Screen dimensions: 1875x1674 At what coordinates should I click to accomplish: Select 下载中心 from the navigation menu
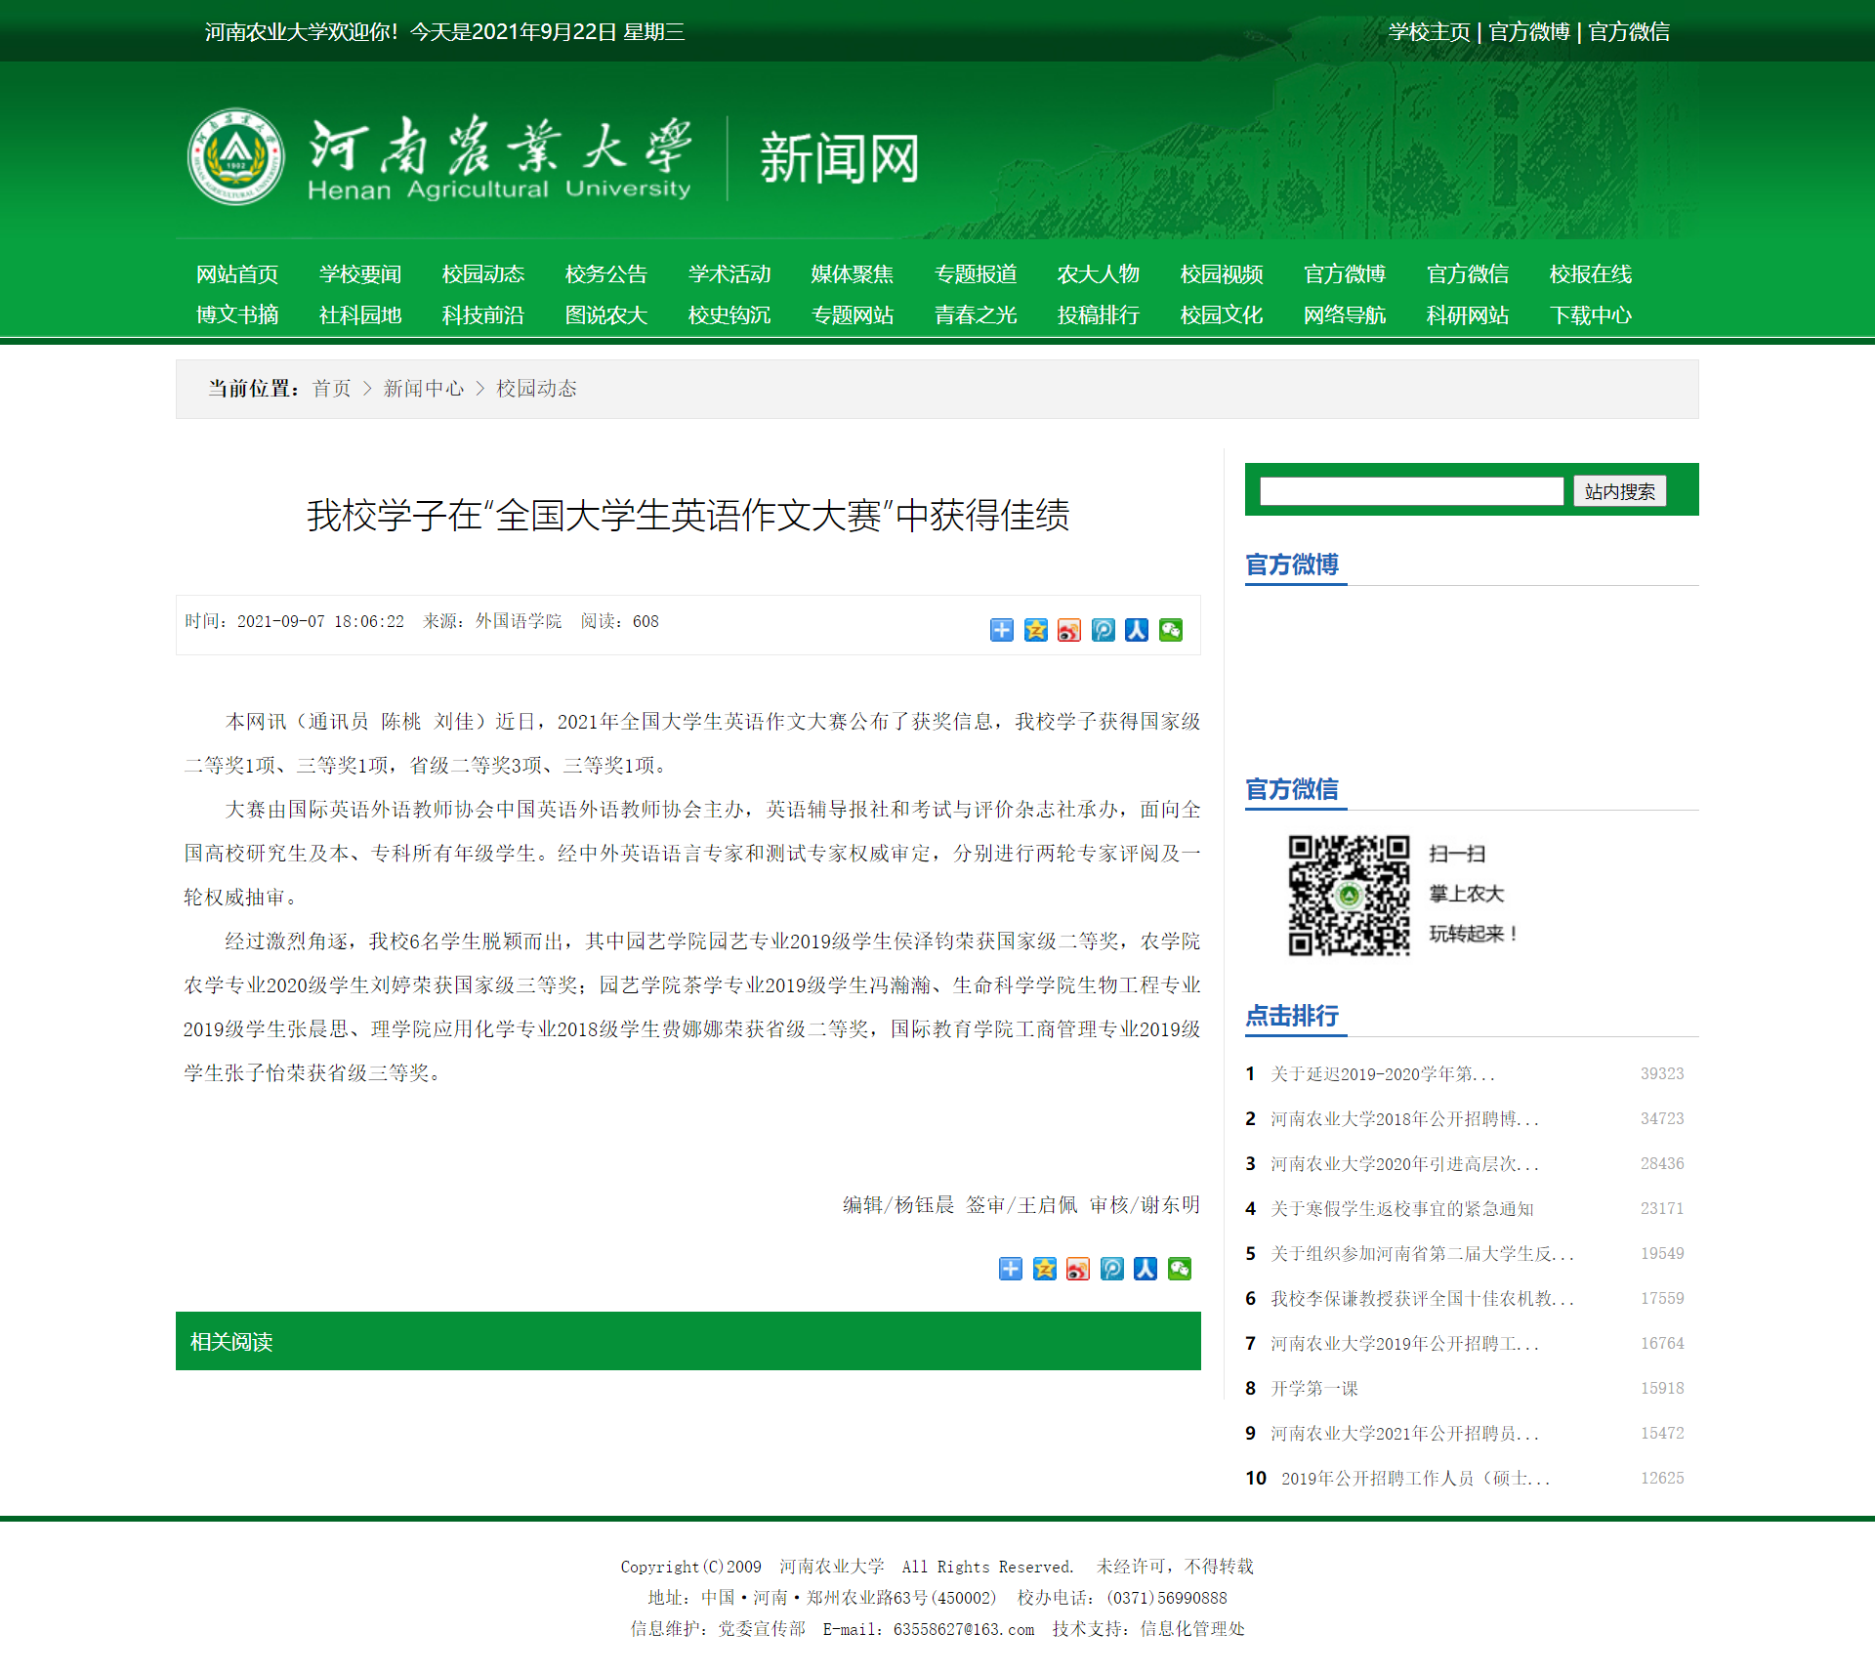[1590, 315]
